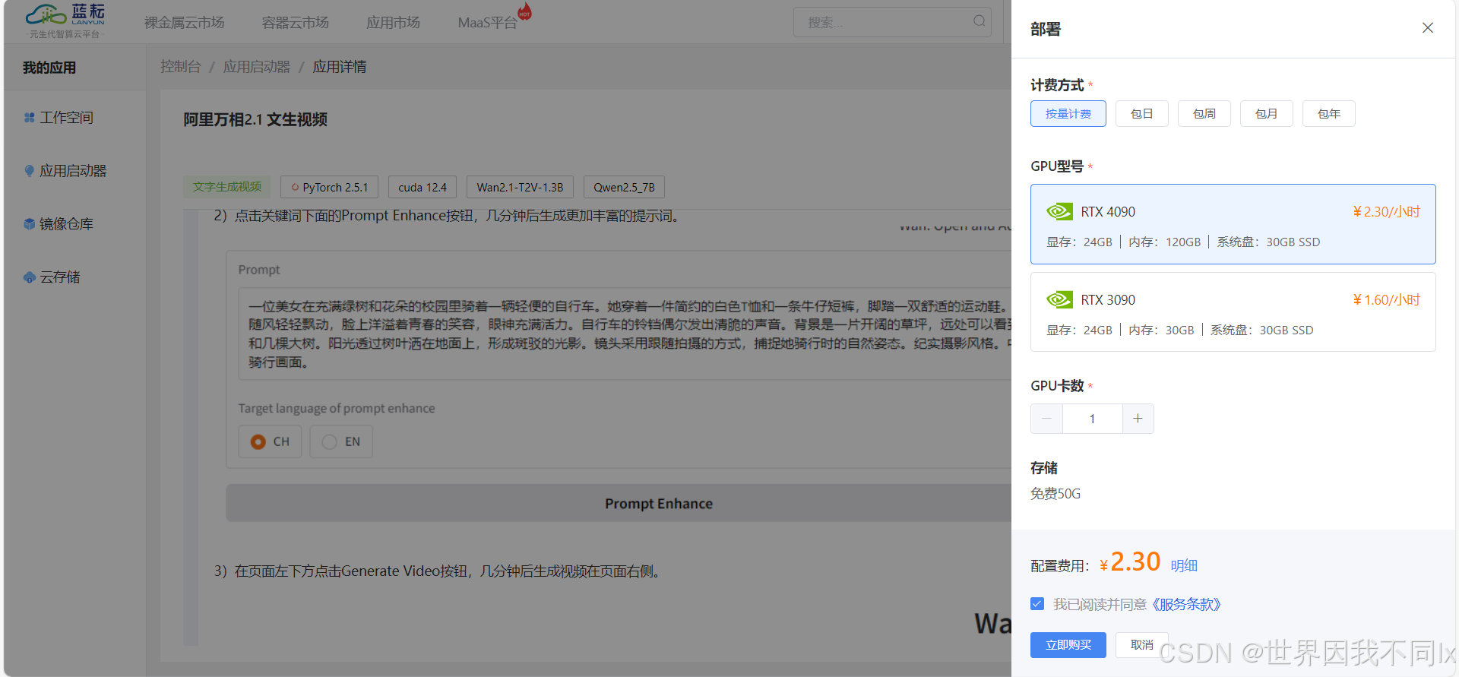1459x677 pixels.
Task: Select 包日 billing option
Action: [x=1141, y=114]
